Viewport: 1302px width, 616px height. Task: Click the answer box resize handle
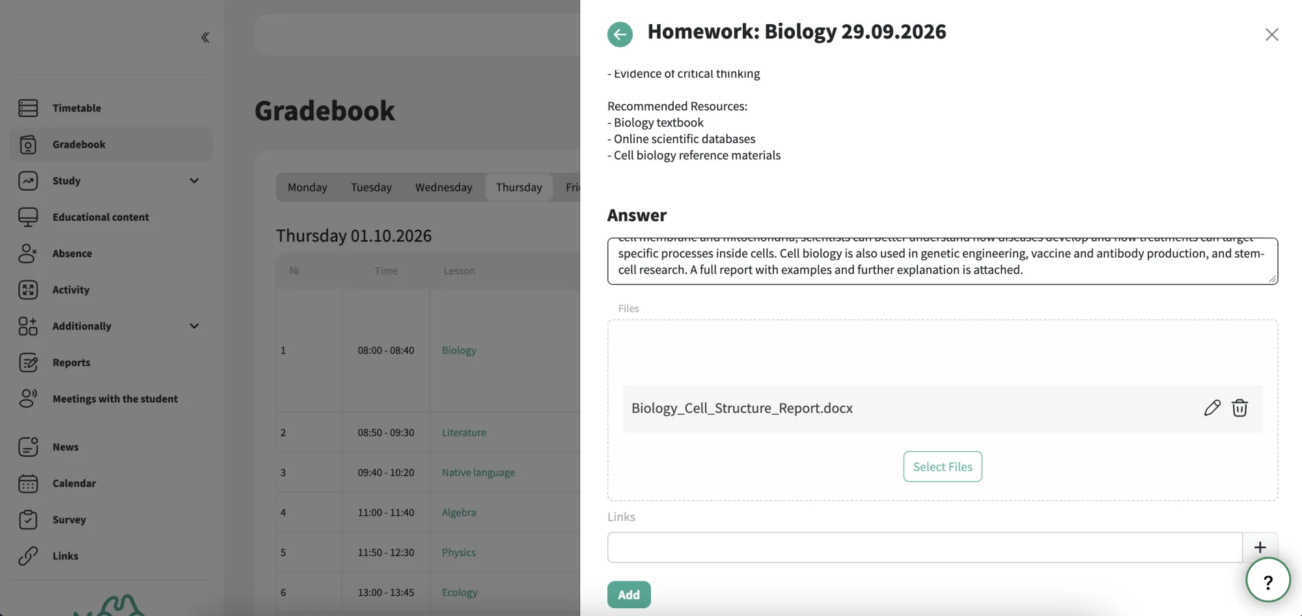click(1272, 278)
